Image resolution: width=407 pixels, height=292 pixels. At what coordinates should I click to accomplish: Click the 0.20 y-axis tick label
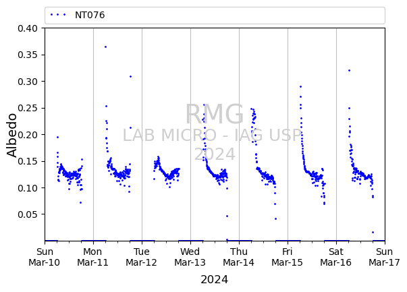[x=28, y=135]
